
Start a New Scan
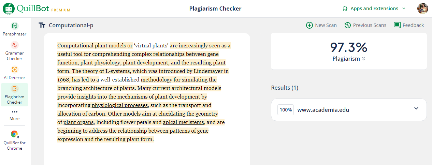pos(321,25)
